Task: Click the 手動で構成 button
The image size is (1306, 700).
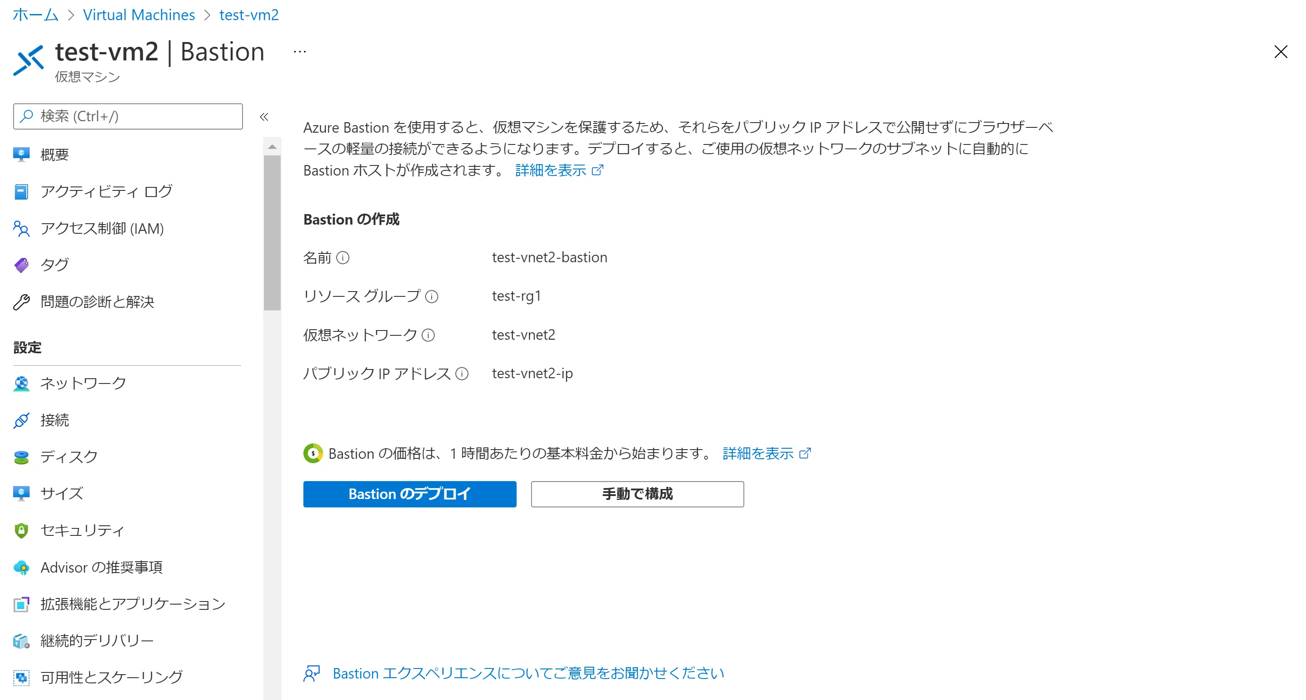Action: [637, 494]
